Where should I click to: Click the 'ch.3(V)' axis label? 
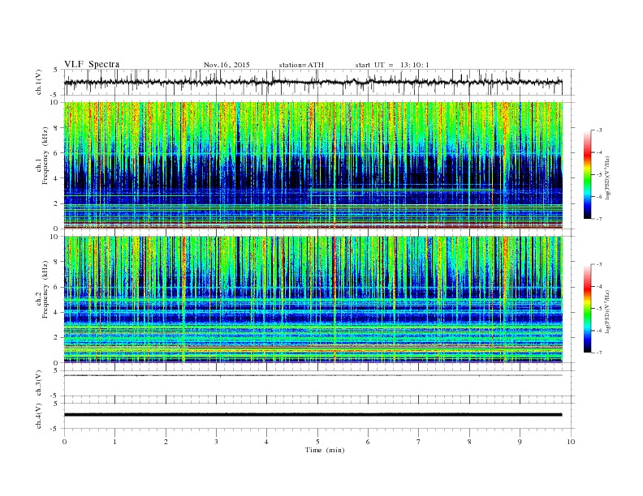coord(39,383)
